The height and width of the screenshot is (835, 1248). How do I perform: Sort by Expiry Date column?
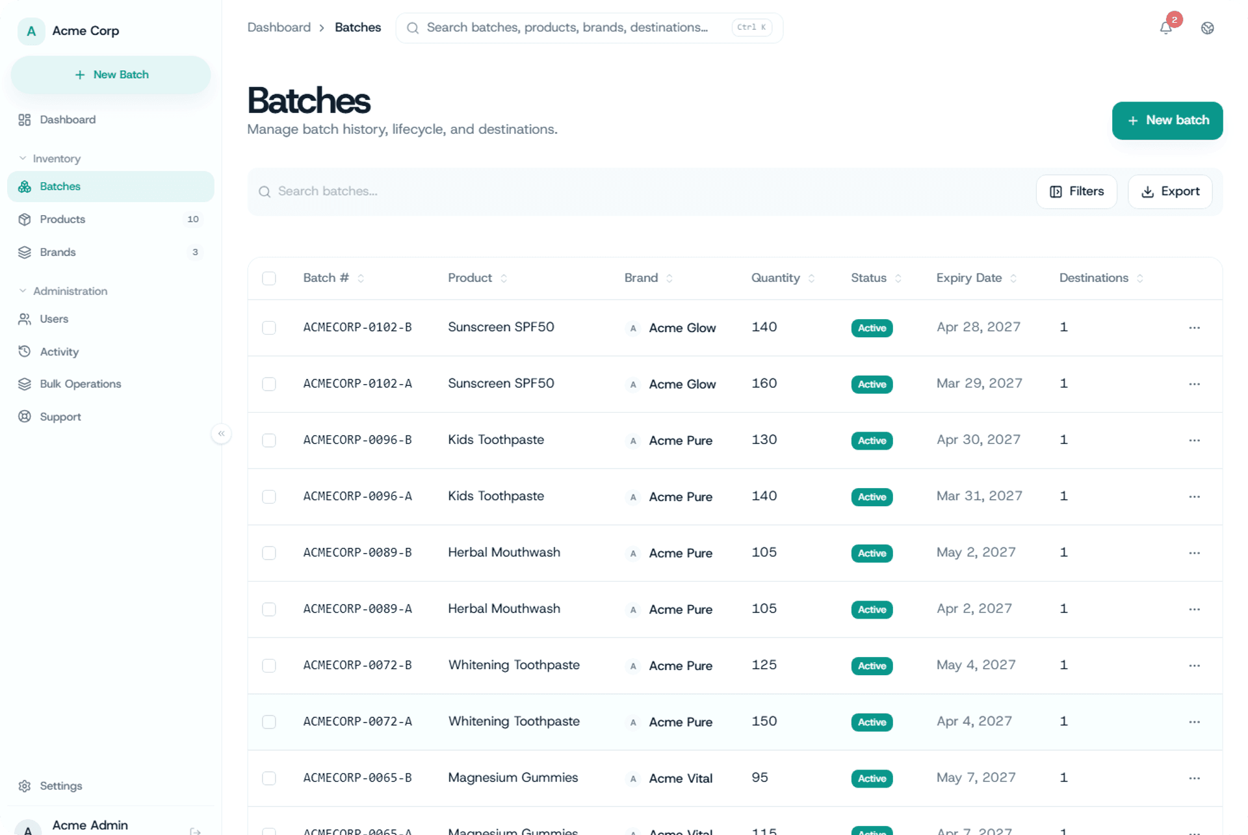976,278
